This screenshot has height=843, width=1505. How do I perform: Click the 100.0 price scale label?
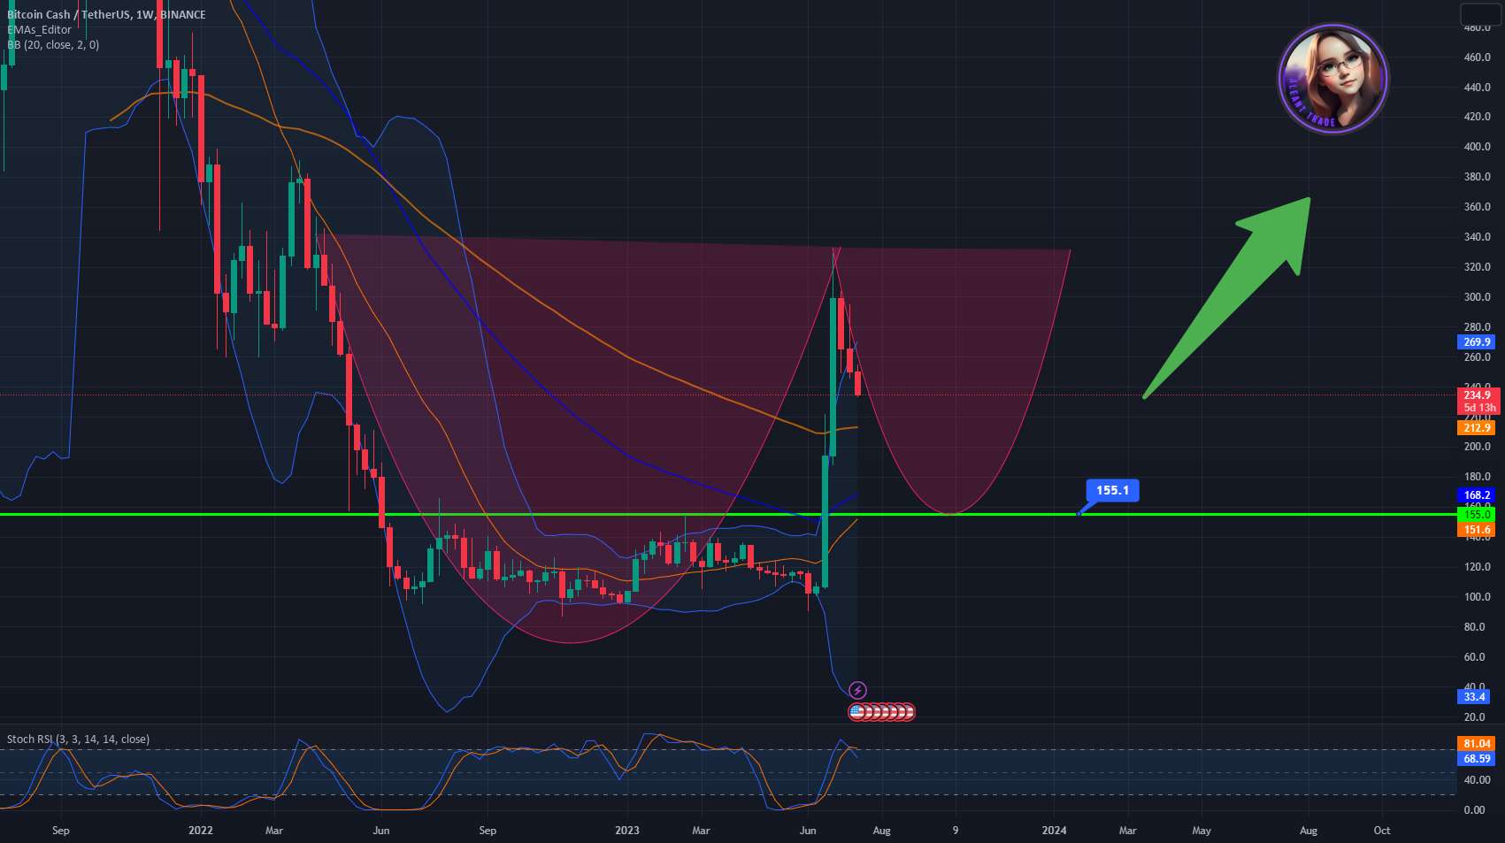(1477, 596)
